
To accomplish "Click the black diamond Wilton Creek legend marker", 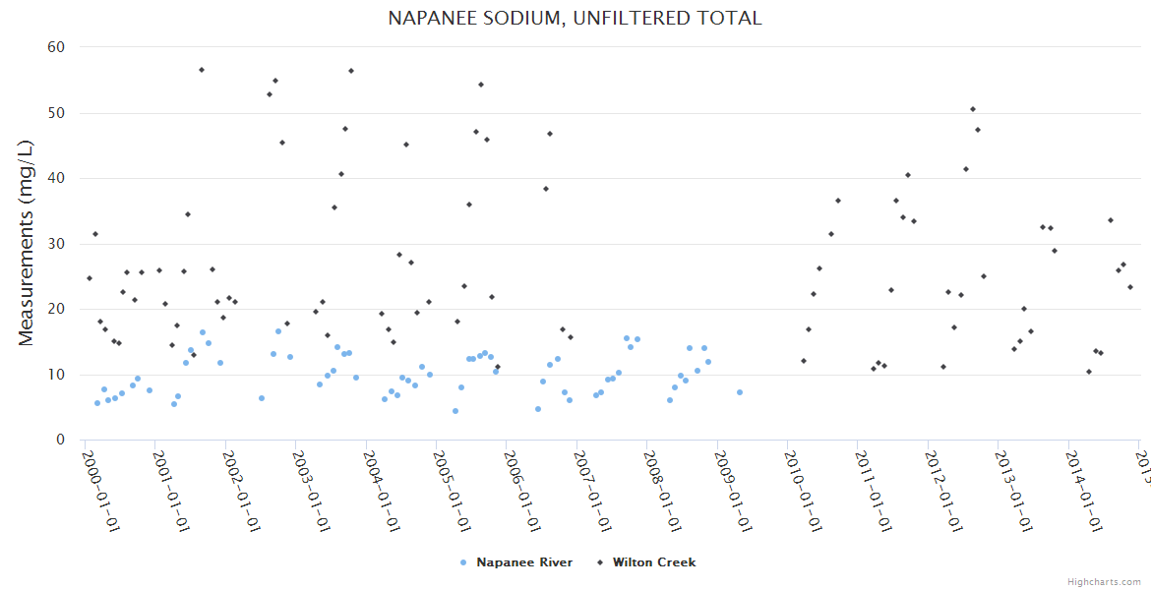I will (598, 562).
